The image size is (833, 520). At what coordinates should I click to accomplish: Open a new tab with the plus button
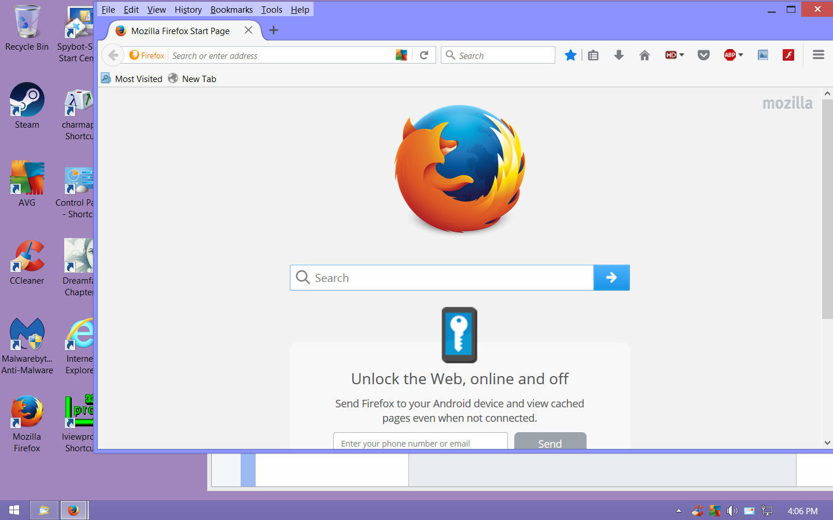point(274,31)
